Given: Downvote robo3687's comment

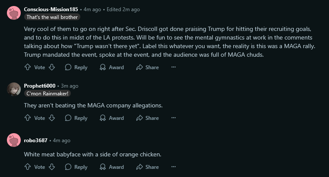Looking at the screenshot, I should pyautogui.click(x=51, y=167).
